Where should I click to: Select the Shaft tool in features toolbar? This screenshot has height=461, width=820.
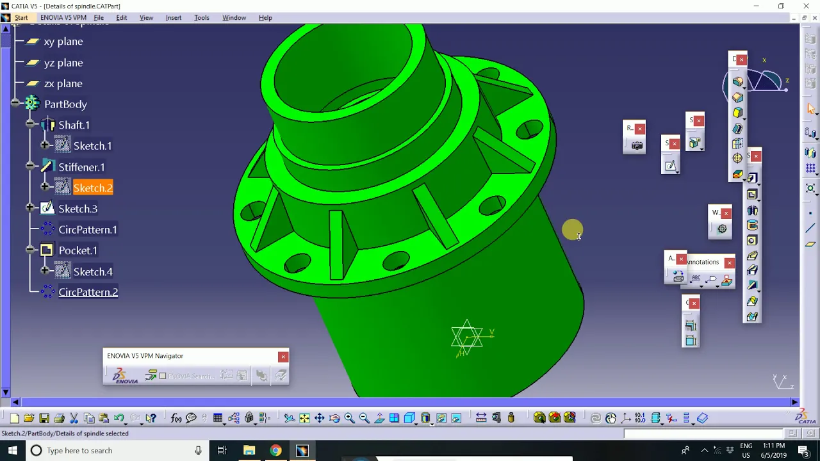click(x=752, y=211)
